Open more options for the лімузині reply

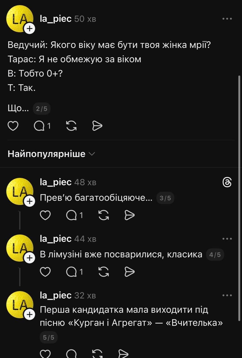click(227, 239)
